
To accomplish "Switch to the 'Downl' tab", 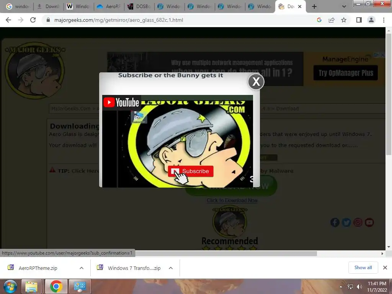I will tap(48, 7).
